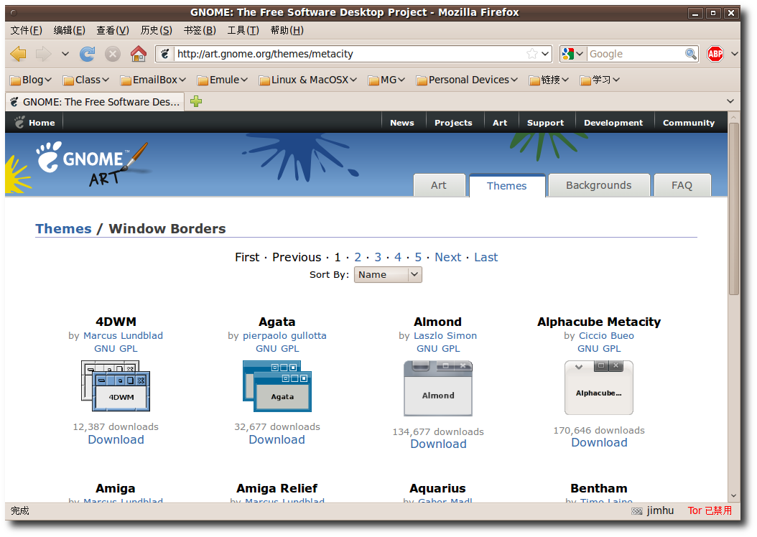Toggle the Tor 已禁用 status button

pyautogui.click(x=710, y=510)
